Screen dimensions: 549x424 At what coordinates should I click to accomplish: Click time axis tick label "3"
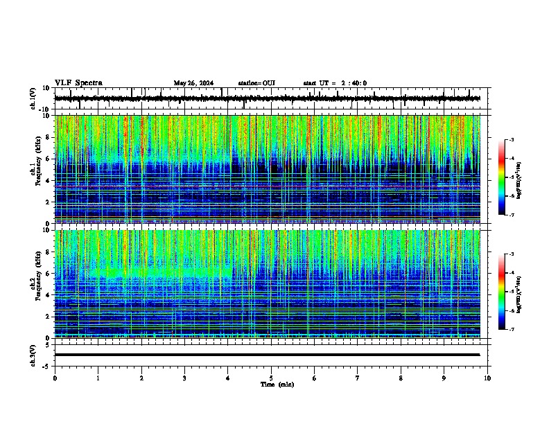pos(184,378)
